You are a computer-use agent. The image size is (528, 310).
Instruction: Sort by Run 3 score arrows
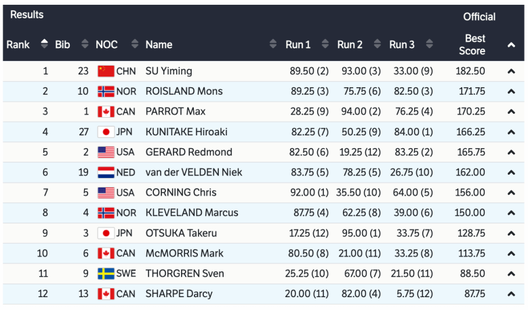(x=429, y=45)
